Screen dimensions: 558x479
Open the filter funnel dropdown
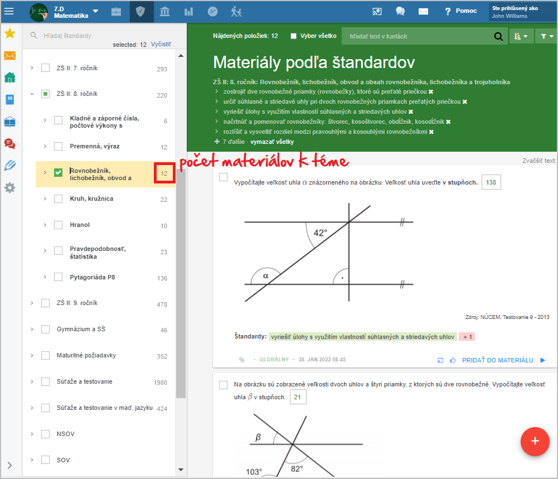click(x=547, y=36)
